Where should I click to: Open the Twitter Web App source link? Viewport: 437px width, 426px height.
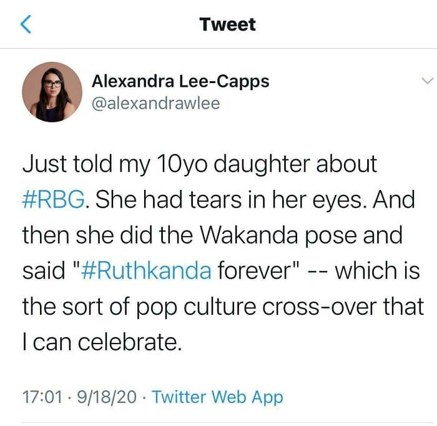click(x=217, y=397)
